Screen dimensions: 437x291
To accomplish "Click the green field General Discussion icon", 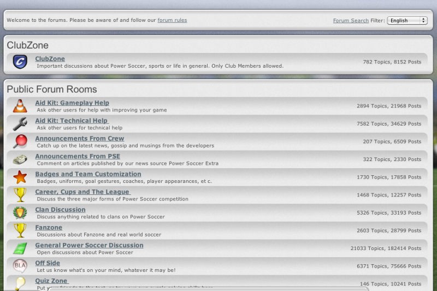I will point(20,248).
